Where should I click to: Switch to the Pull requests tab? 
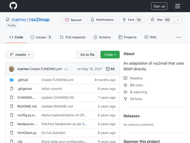pyautogui.click(x=73, y=37)
